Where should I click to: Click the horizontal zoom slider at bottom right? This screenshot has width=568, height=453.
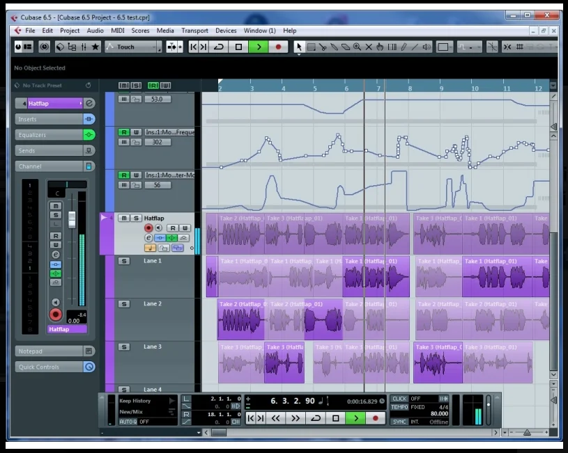pyautogui.click(x=528, y=432)
